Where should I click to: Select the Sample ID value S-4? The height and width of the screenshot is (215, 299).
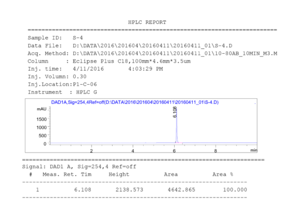pyautogui.click(x=77, y=38)
